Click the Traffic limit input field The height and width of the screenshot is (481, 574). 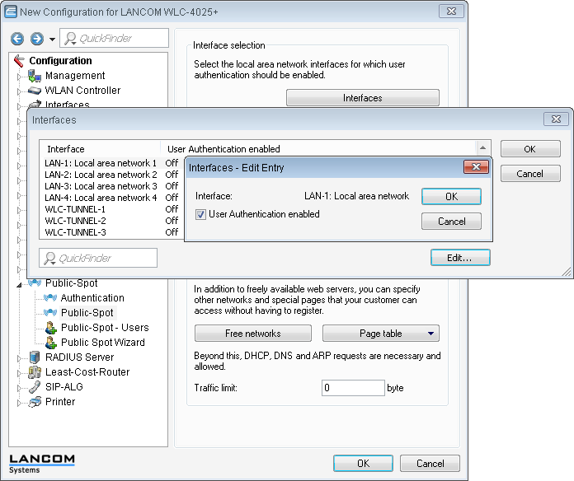coord(352,388)
